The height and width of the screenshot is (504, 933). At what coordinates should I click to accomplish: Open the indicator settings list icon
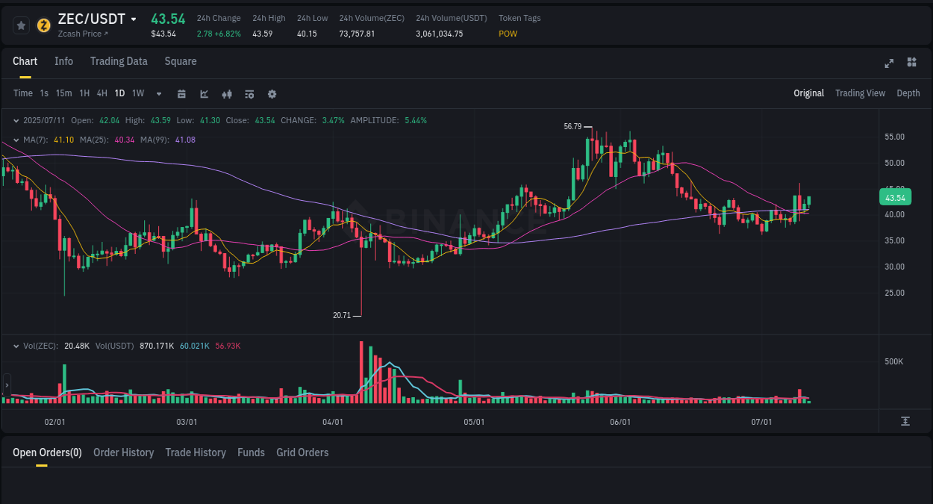coord(249,94)
